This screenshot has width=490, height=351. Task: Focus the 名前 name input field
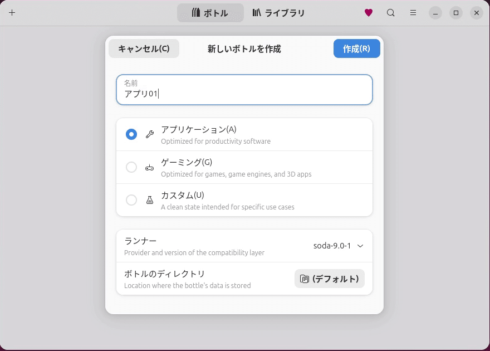[244, 90]
